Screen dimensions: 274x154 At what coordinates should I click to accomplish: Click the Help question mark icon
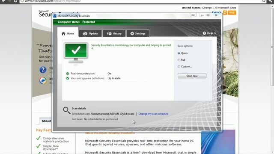point(204,33)
